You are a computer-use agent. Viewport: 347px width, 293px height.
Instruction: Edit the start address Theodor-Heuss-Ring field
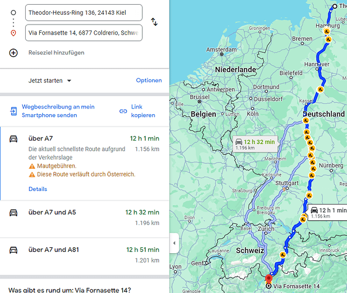[84, 13]
